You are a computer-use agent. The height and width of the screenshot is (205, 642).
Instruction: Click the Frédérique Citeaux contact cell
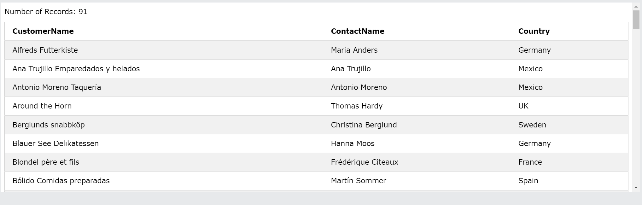tap(365, 162)
